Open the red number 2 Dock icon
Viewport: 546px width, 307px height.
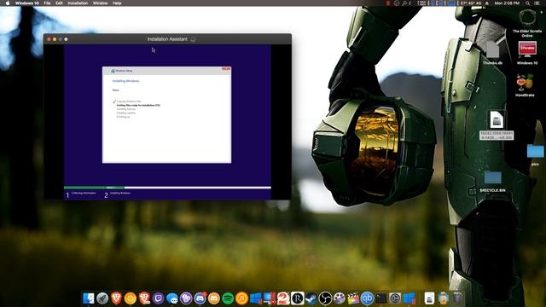tap(283, 298)
